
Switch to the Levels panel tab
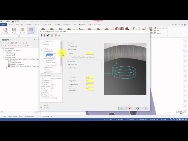click(x=20, y=117)
